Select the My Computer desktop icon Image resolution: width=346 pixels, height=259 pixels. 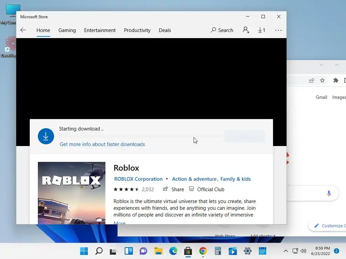pyautogui.click(x=8, y=14)
